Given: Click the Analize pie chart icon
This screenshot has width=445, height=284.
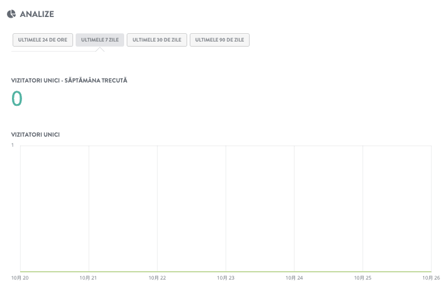Looking at the screenshot, I should (11, 14).
